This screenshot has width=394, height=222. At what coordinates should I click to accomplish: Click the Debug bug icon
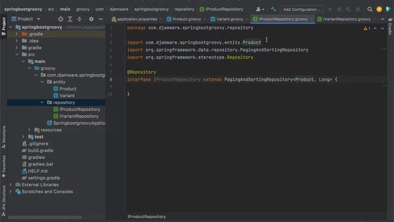[339, 9]
